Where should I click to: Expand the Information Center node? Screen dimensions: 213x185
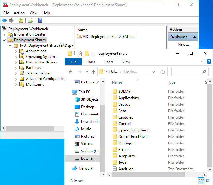[4, 34]
